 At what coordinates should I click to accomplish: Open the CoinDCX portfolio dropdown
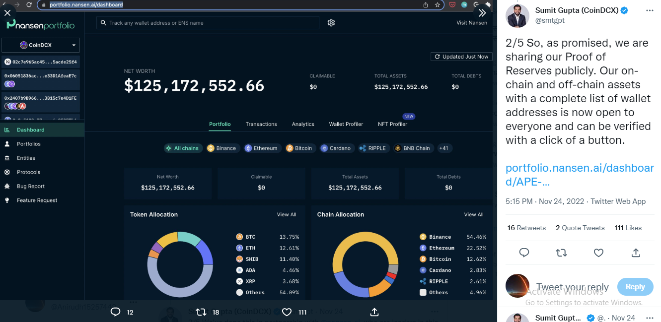[x=42, y=45]
